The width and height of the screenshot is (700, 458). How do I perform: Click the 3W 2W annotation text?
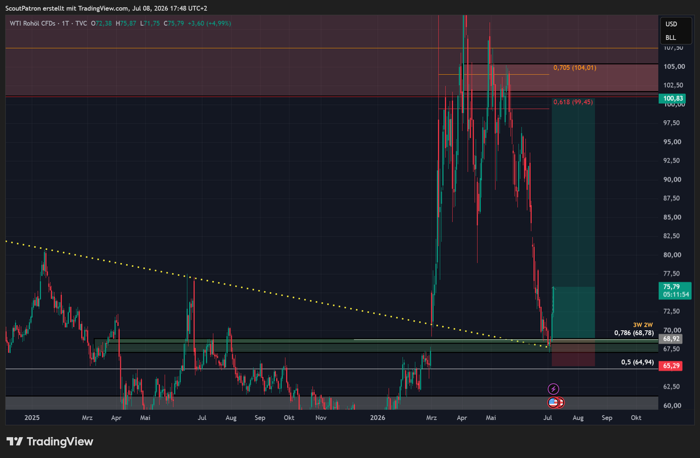pyautogui.click(x=643, y=325)
